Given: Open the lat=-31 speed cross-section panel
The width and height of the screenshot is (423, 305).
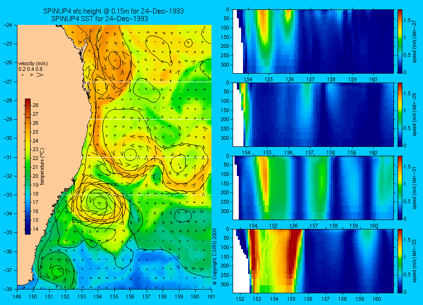Looking at the screenshot, I should point(313,188).
